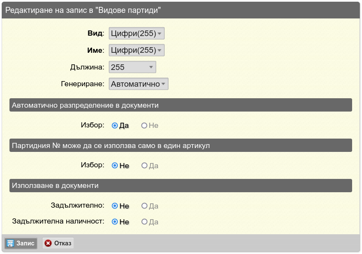Click the Отказ button

tap(58, 243)
